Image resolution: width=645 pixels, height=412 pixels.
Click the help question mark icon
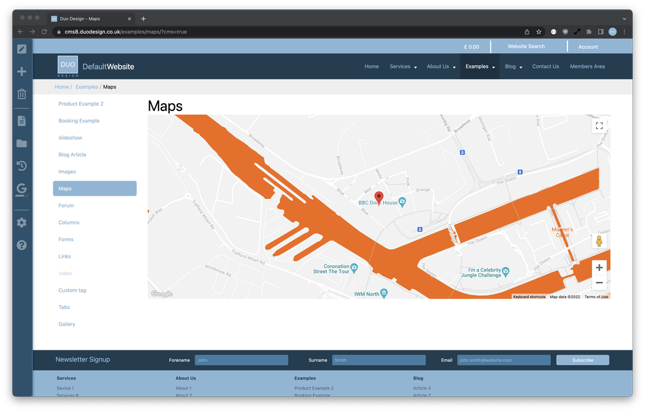coord(21,245)
